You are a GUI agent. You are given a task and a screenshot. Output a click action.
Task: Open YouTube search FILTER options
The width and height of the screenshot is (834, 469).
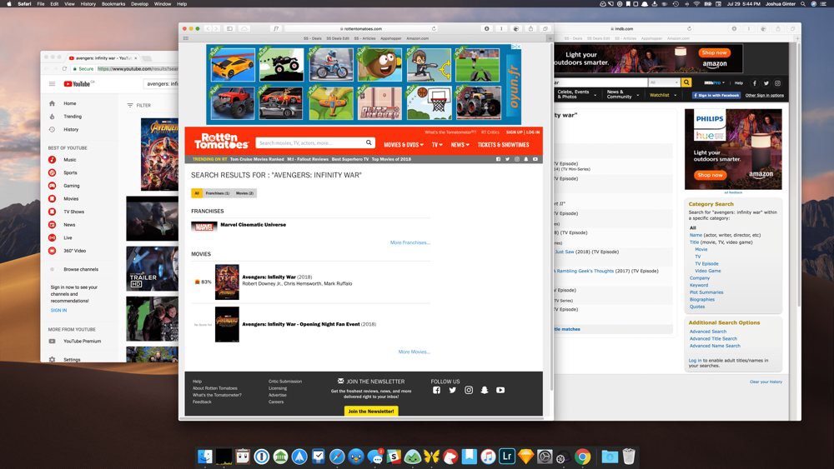(x=138, y=105)
